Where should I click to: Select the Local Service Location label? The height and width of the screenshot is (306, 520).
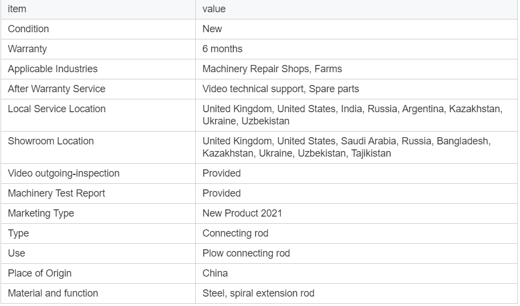(57, 109)
